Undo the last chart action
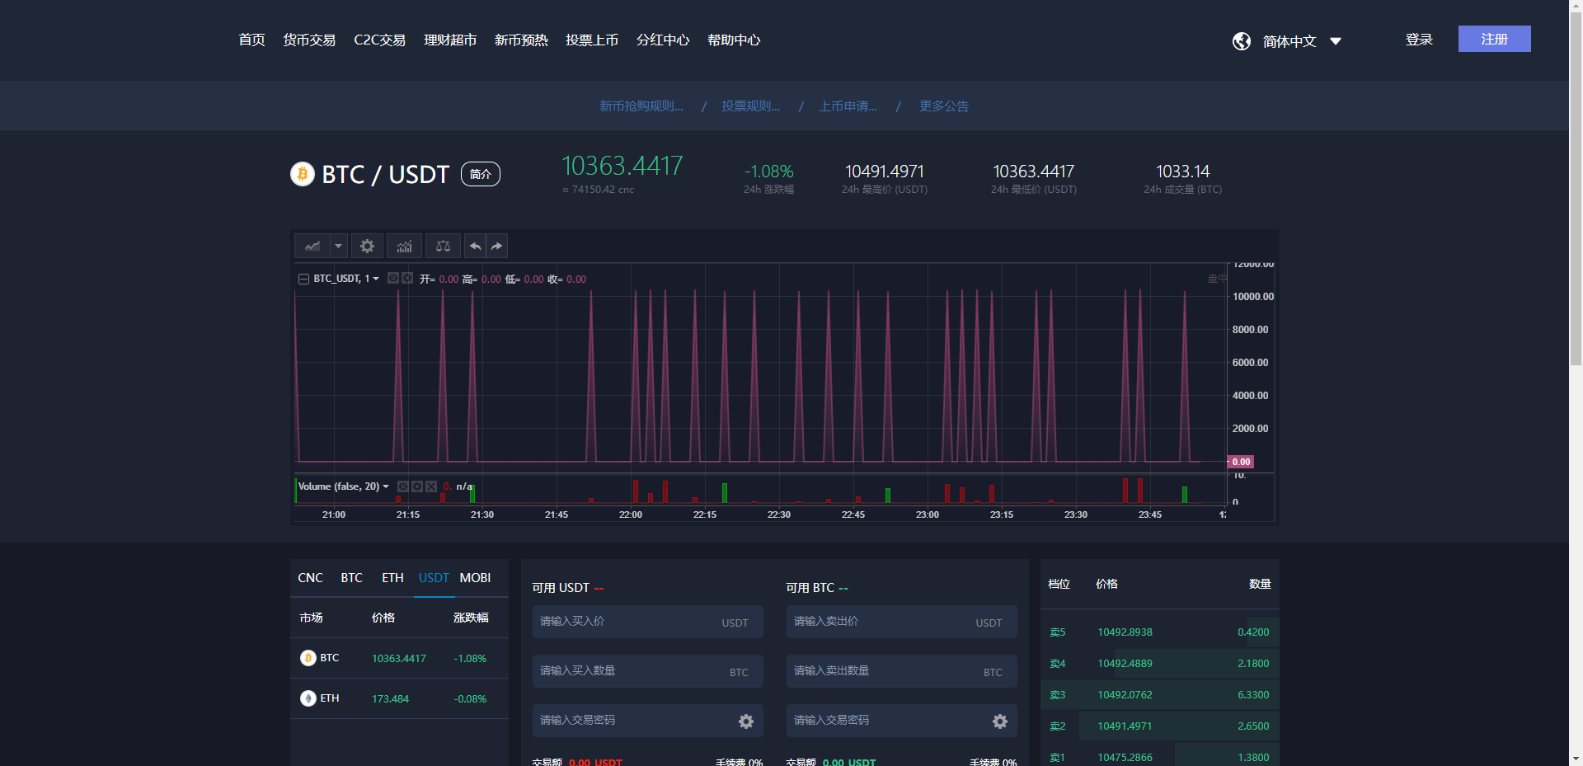Screen dimensions: 1583x766 475,246
